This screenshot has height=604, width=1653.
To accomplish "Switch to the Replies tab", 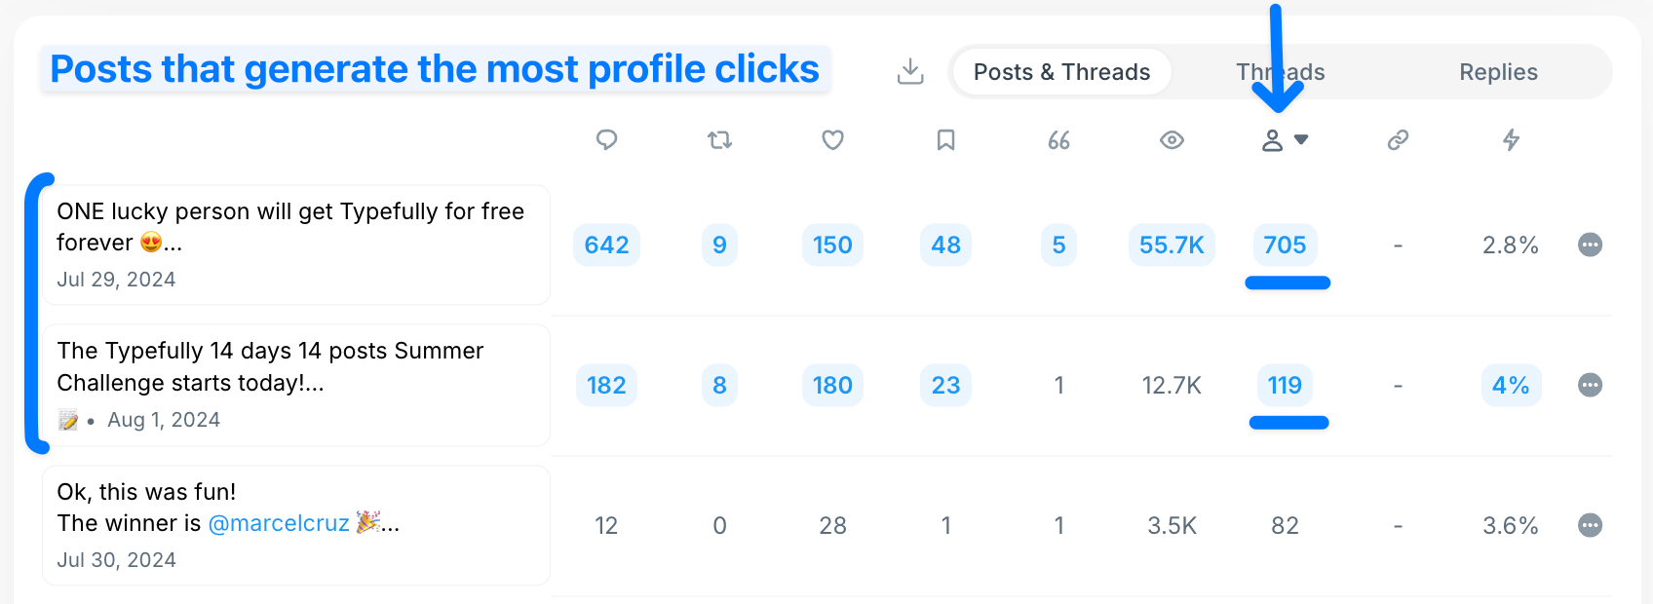I will (1498, 71).
